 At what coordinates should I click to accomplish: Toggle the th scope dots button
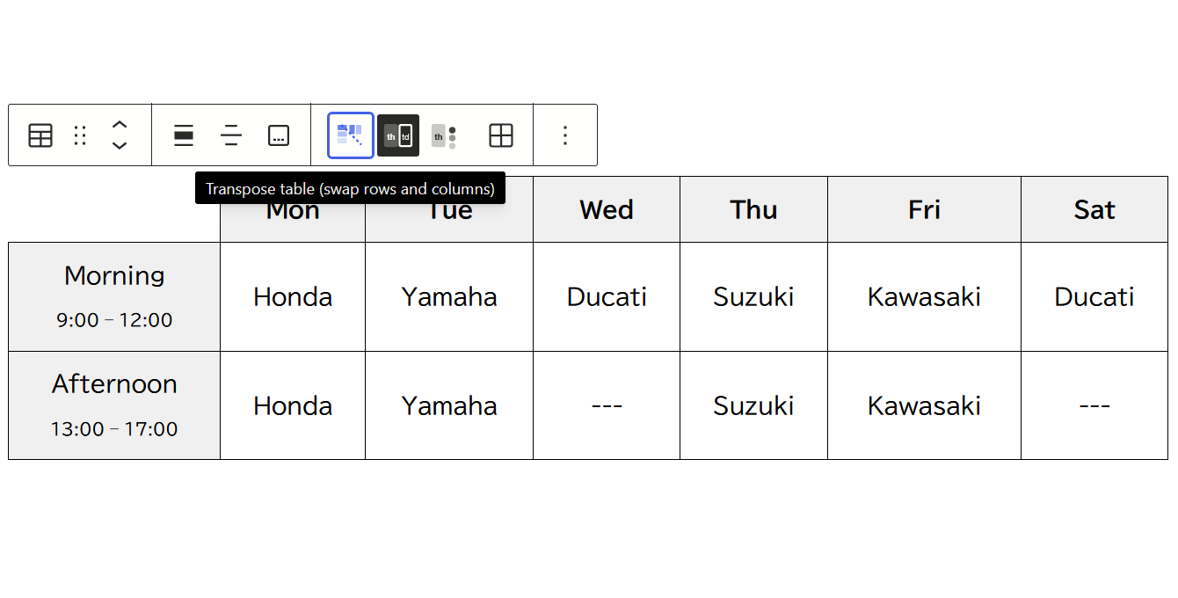pos(446,135)
